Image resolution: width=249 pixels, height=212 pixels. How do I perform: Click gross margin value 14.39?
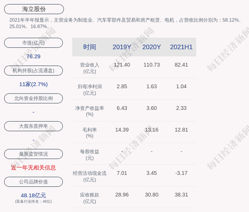pos(122,130)
